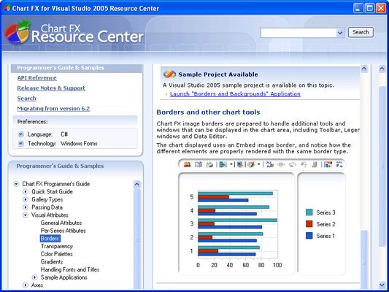Viewport: 389px width, 292px height.
Task: Click the copy-to-clipboard icon in chart toolbar
Action: tap(199, 164)
